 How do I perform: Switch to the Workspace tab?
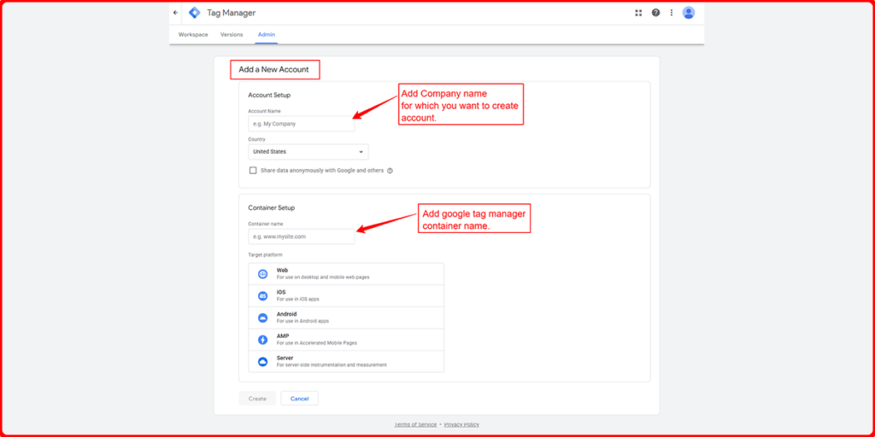click(193, 34)
